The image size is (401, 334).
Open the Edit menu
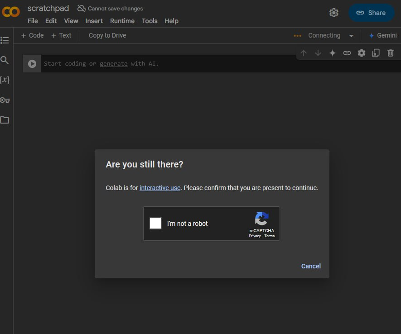pyautogui.click(x=51, y=21)
